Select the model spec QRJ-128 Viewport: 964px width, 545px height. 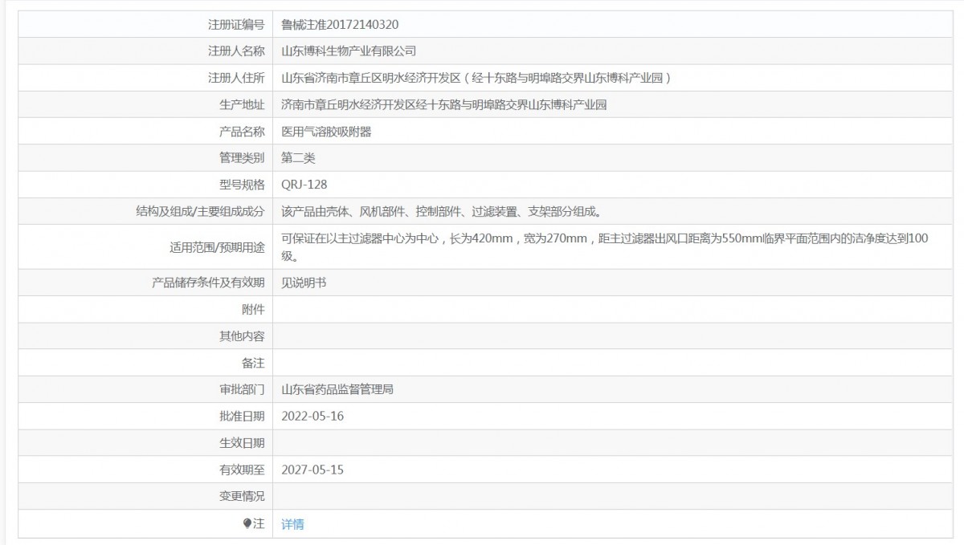click(x=304, y=185)
